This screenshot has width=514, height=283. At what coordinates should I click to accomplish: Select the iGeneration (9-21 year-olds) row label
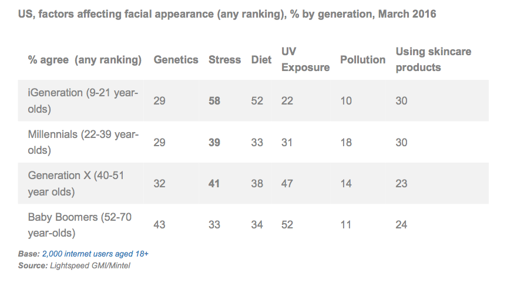point(83,101)
